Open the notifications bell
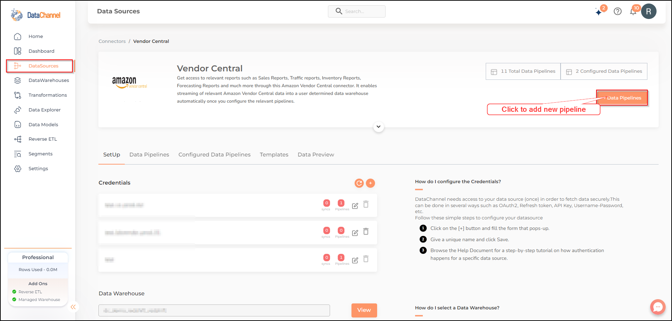The width and height of the screenshot is (672, 321). pos(633,12)
